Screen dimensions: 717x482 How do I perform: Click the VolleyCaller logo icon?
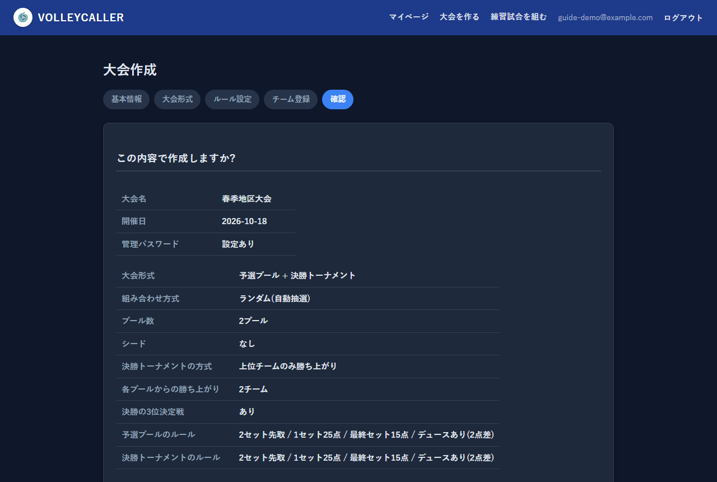pyautogui.click(x=23, y=17)
